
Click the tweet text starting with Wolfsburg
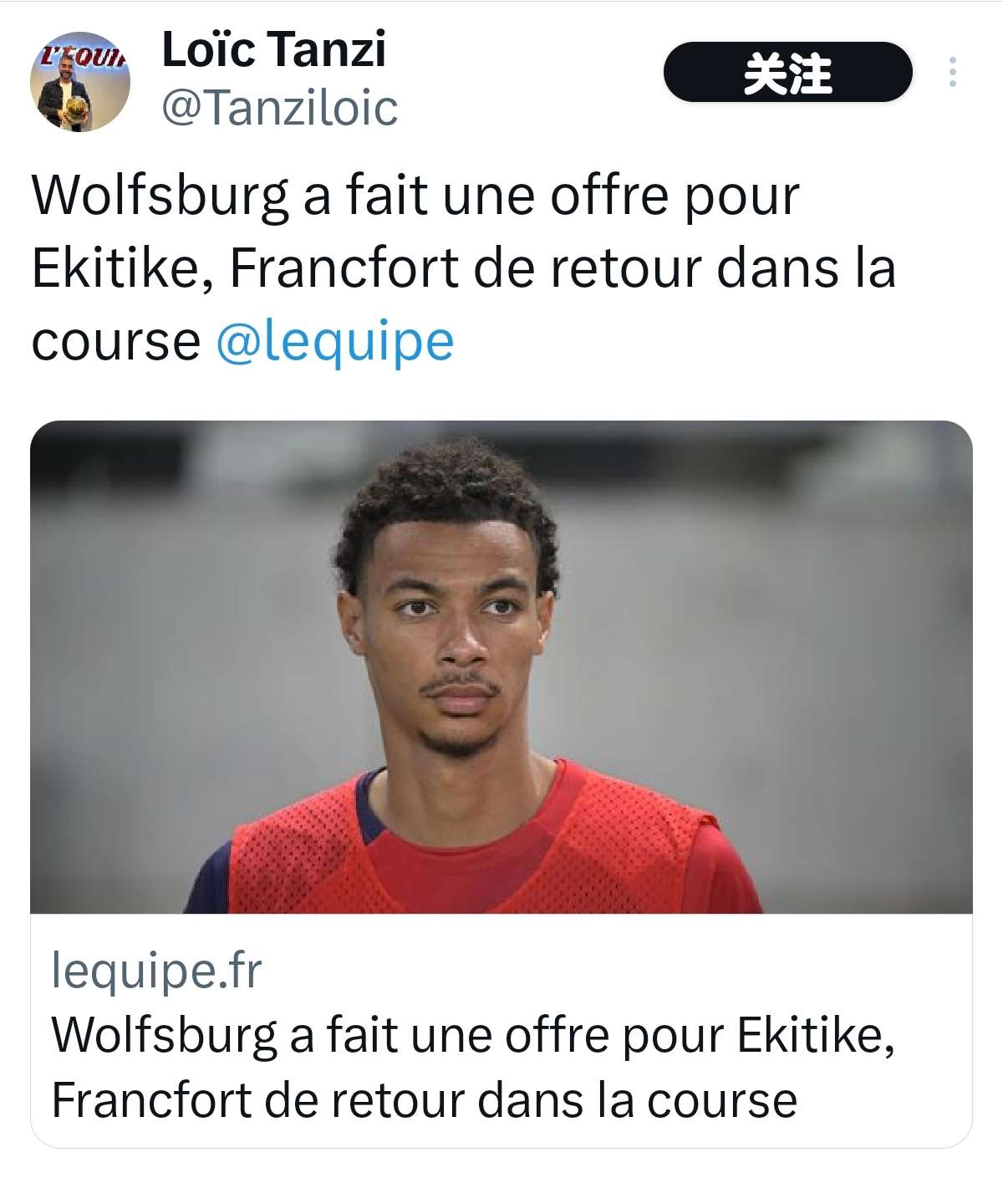463,268
